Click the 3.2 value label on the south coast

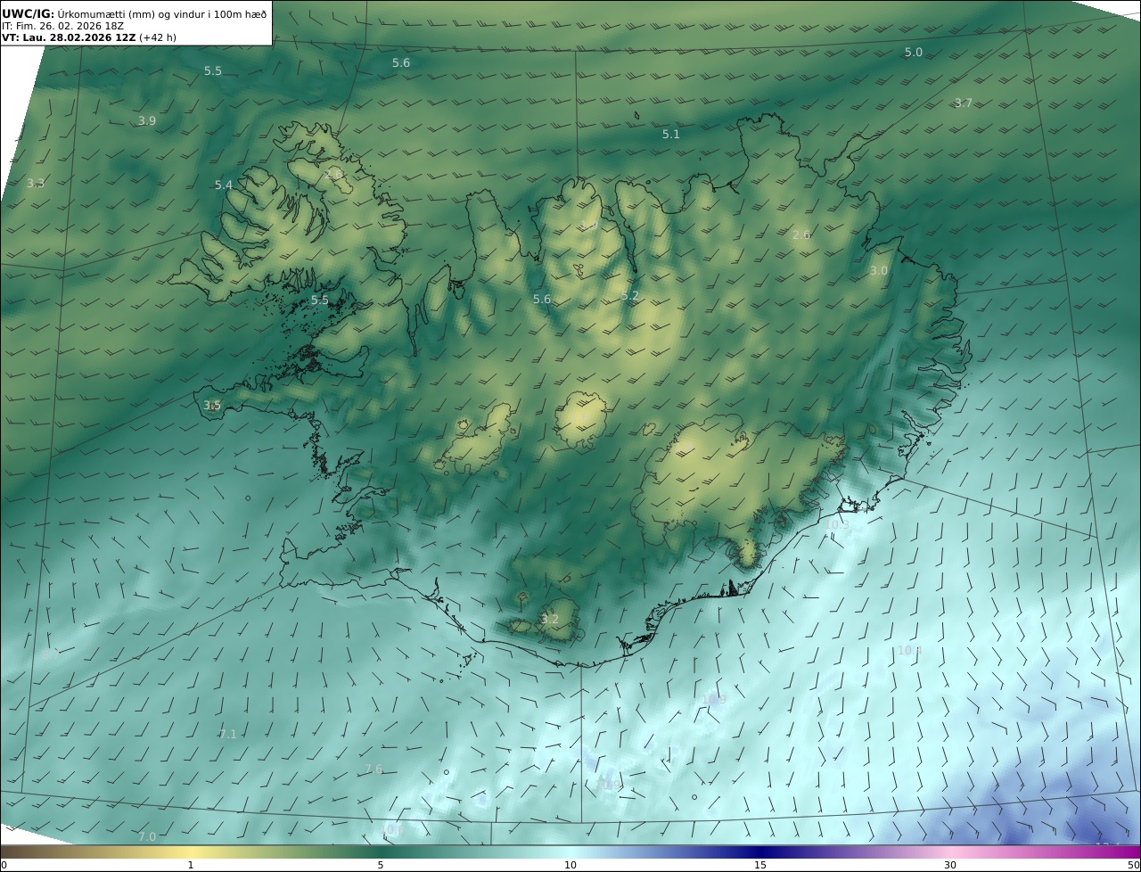550,620
